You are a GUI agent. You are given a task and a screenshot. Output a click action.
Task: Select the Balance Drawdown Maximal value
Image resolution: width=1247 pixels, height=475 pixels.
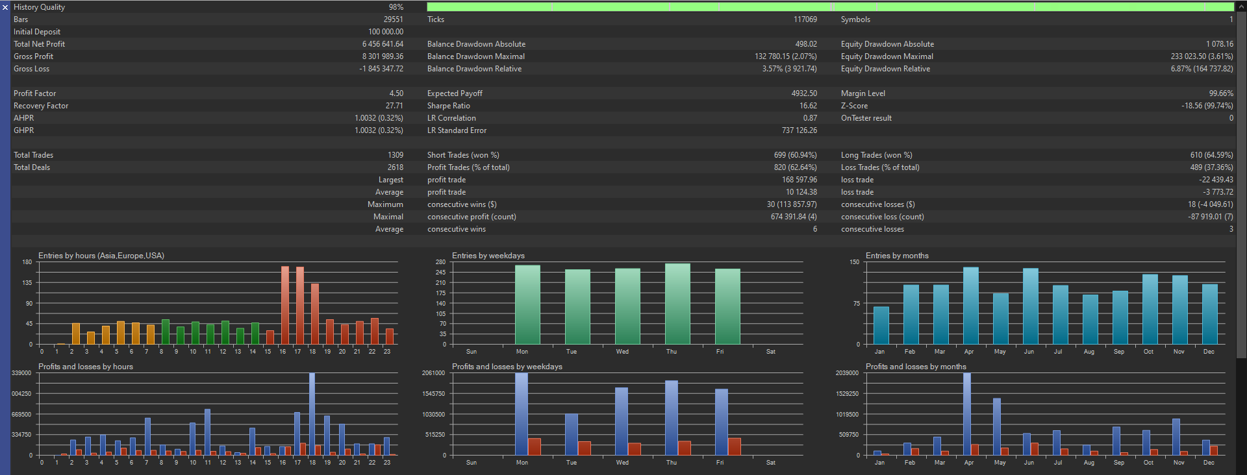pos(786,56)
